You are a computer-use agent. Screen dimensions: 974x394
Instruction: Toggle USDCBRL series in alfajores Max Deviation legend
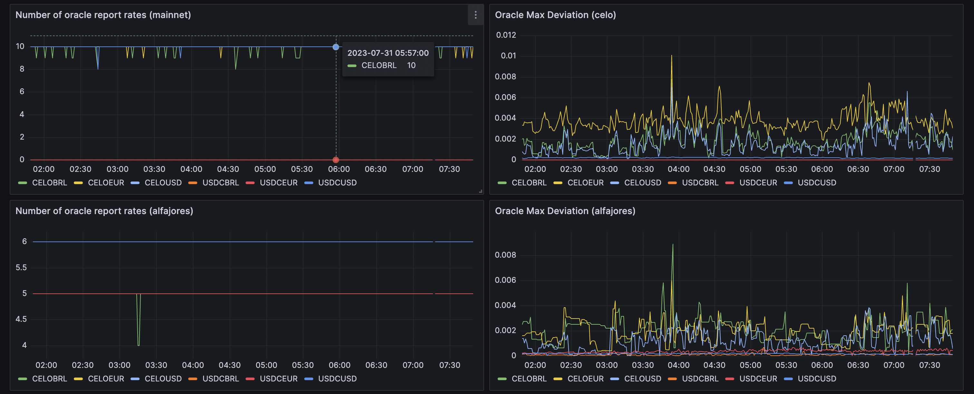click(x=700, y=379)
